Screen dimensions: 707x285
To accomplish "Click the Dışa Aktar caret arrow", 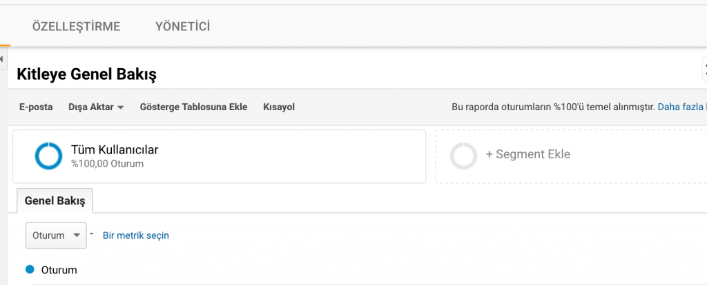I will click(x=120, y=108).
